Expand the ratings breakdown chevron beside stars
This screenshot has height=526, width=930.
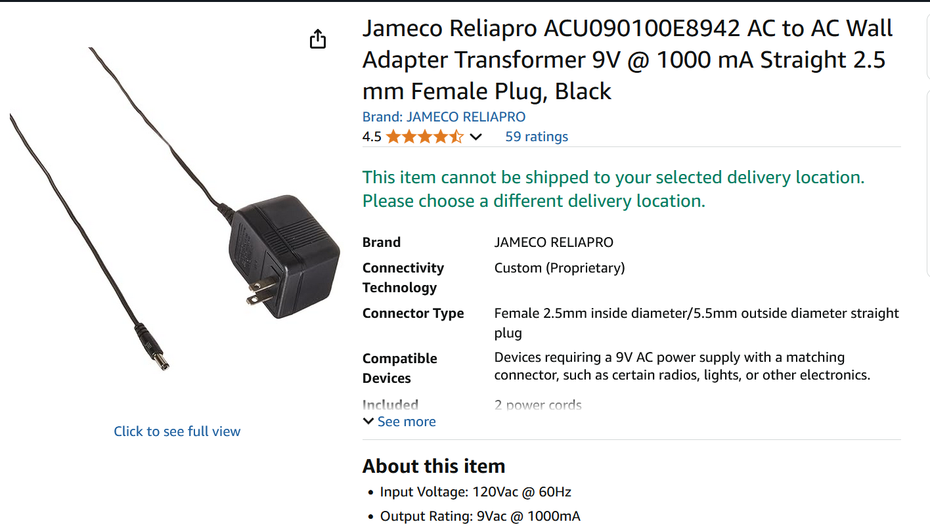coord(476,137)
